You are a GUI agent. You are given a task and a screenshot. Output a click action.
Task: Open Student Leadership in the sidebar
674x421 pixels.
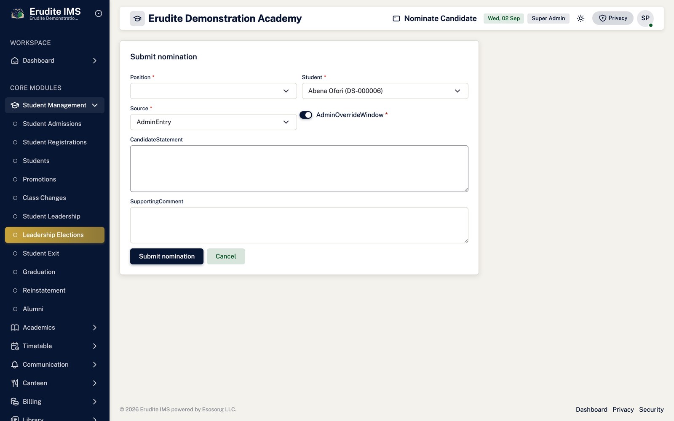(55, 216)
